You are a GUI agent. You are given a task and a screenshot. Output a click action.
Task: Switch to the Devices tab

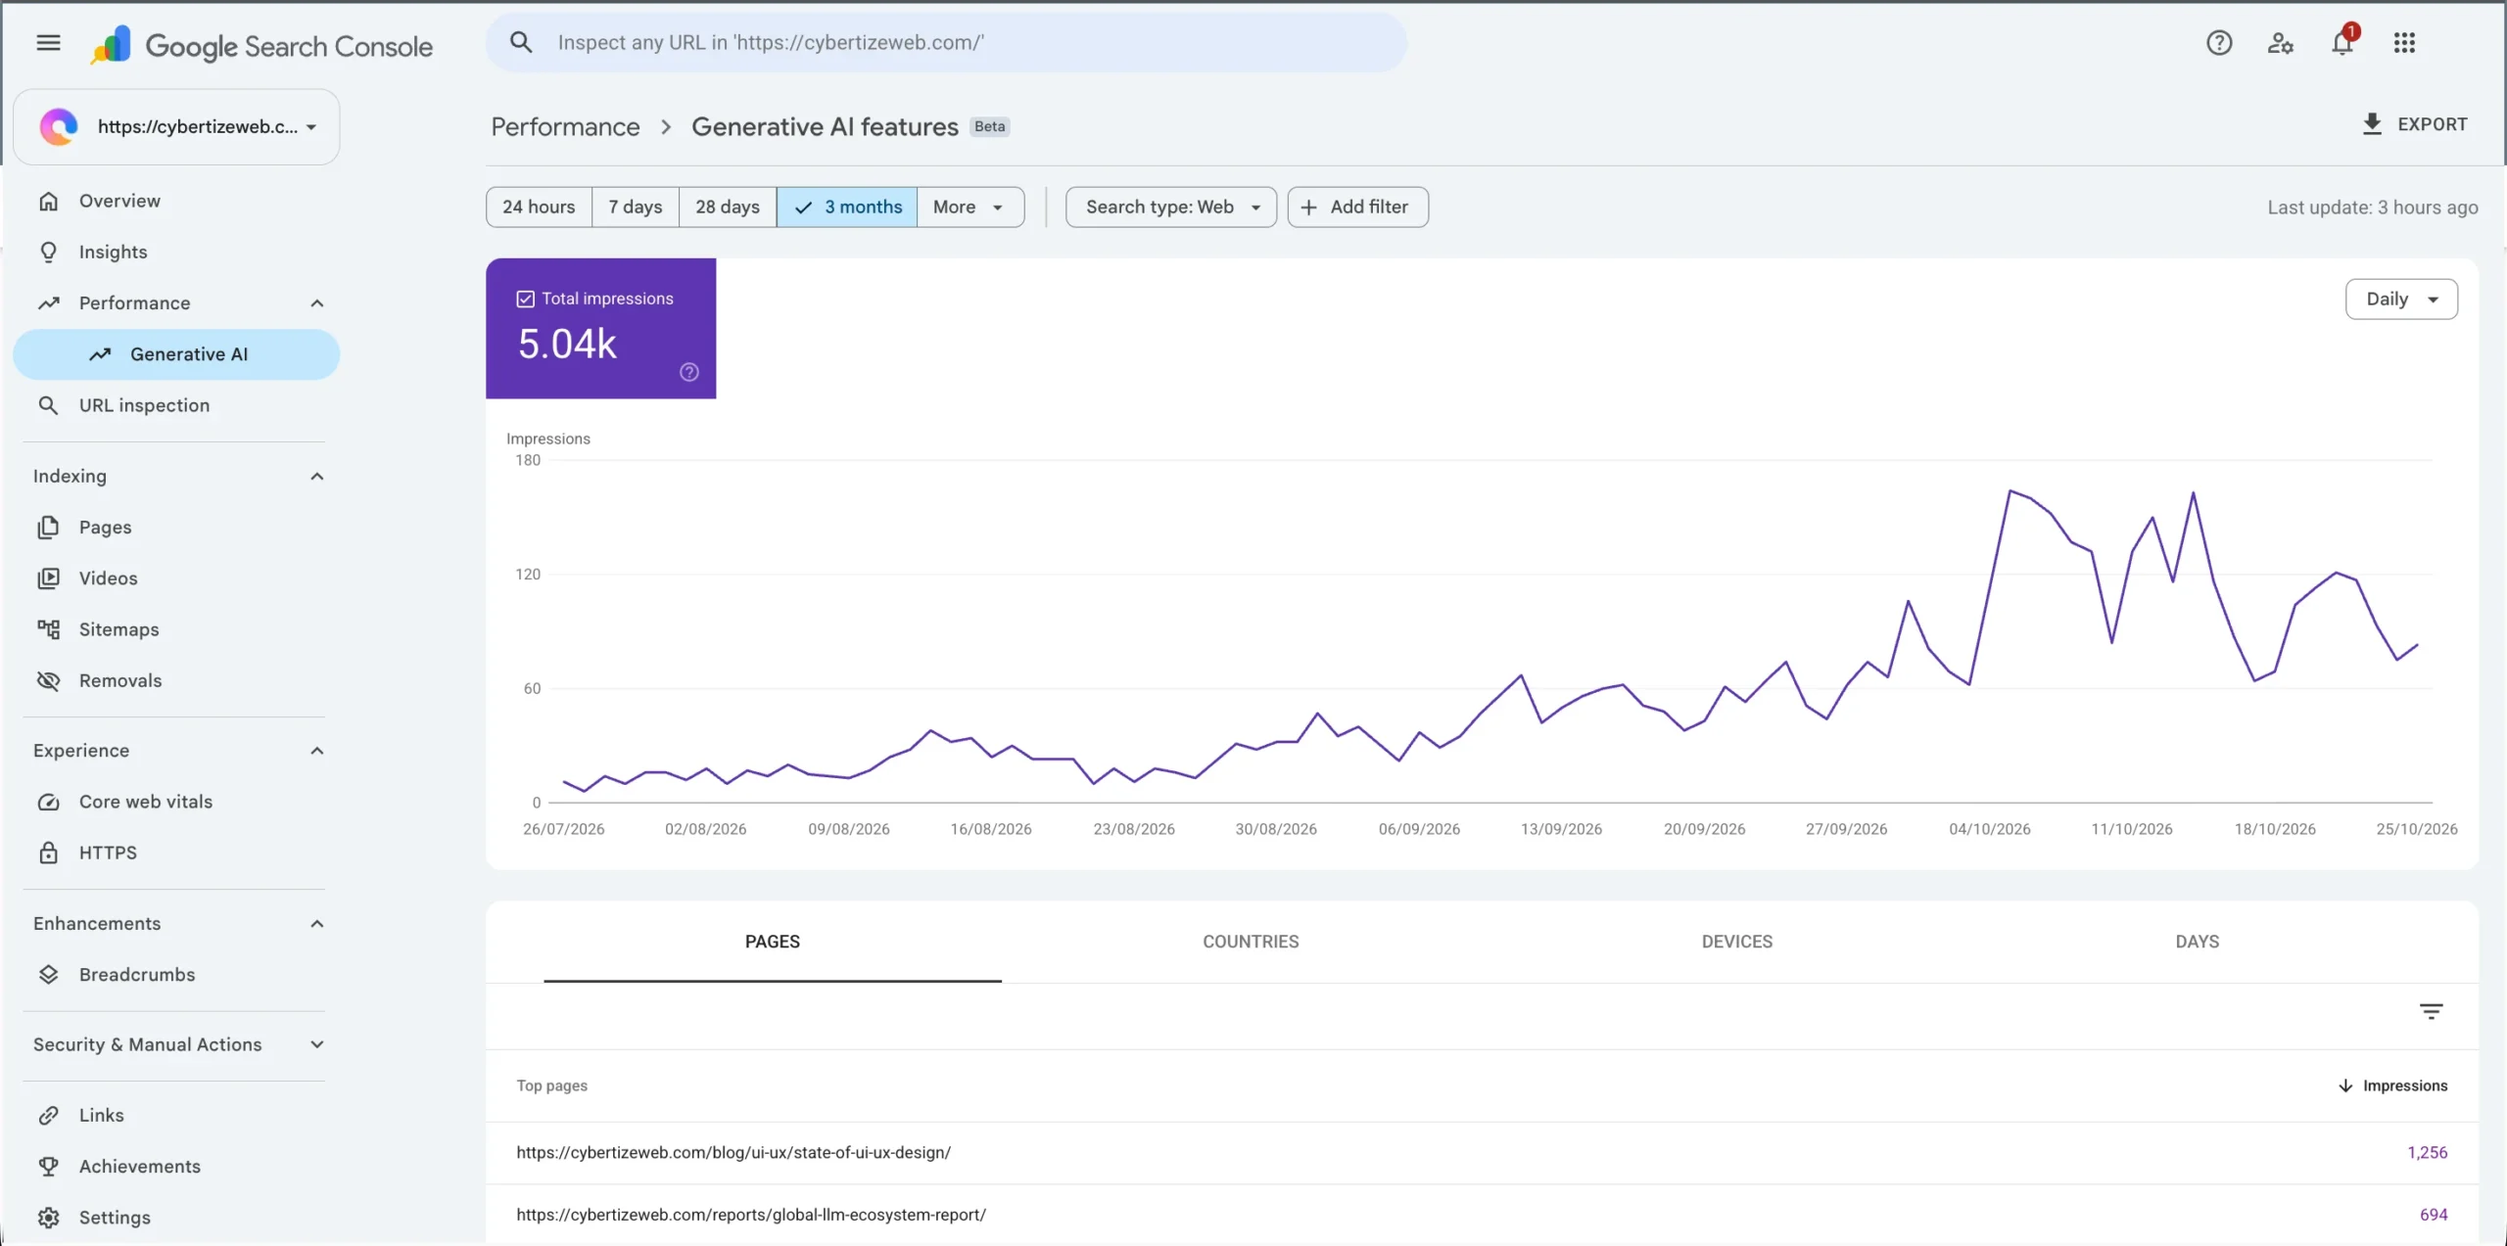click(1736, 942)
